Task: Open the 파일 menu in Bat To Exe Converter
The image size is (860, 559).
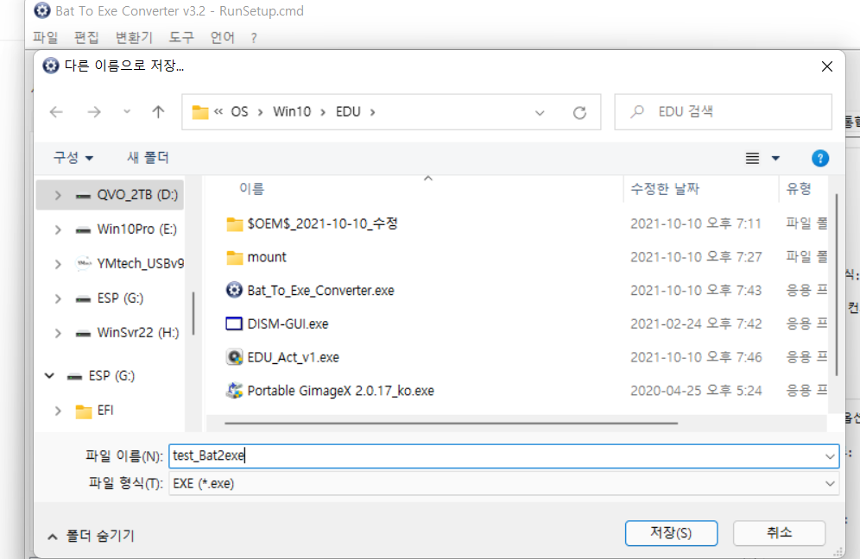Action: [45, 38]
